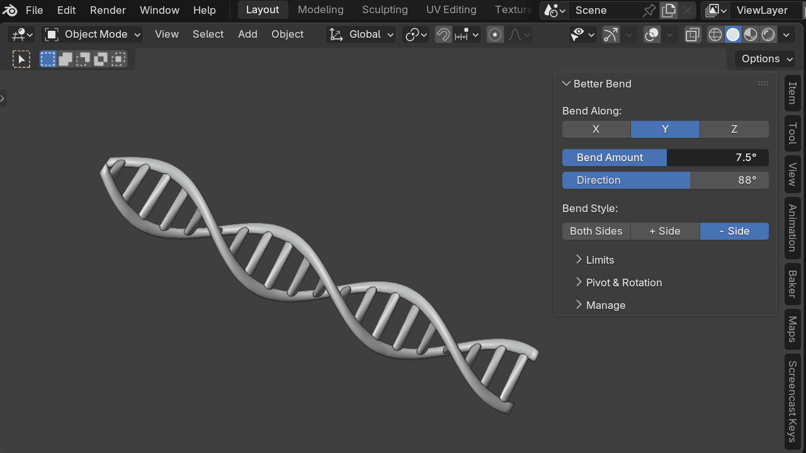Toggle the show overlays icon
The height and width of the screenshot is (453, 806).
[652, 35]
